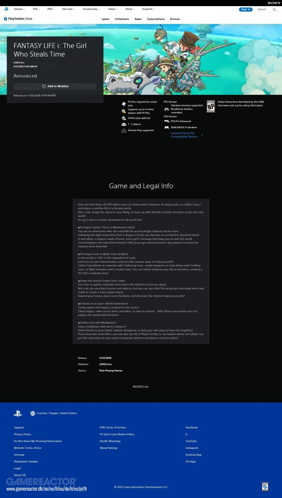The image size is (282, 498).
Task: Expand the Games dropdown menu
Action: [19, 9]
